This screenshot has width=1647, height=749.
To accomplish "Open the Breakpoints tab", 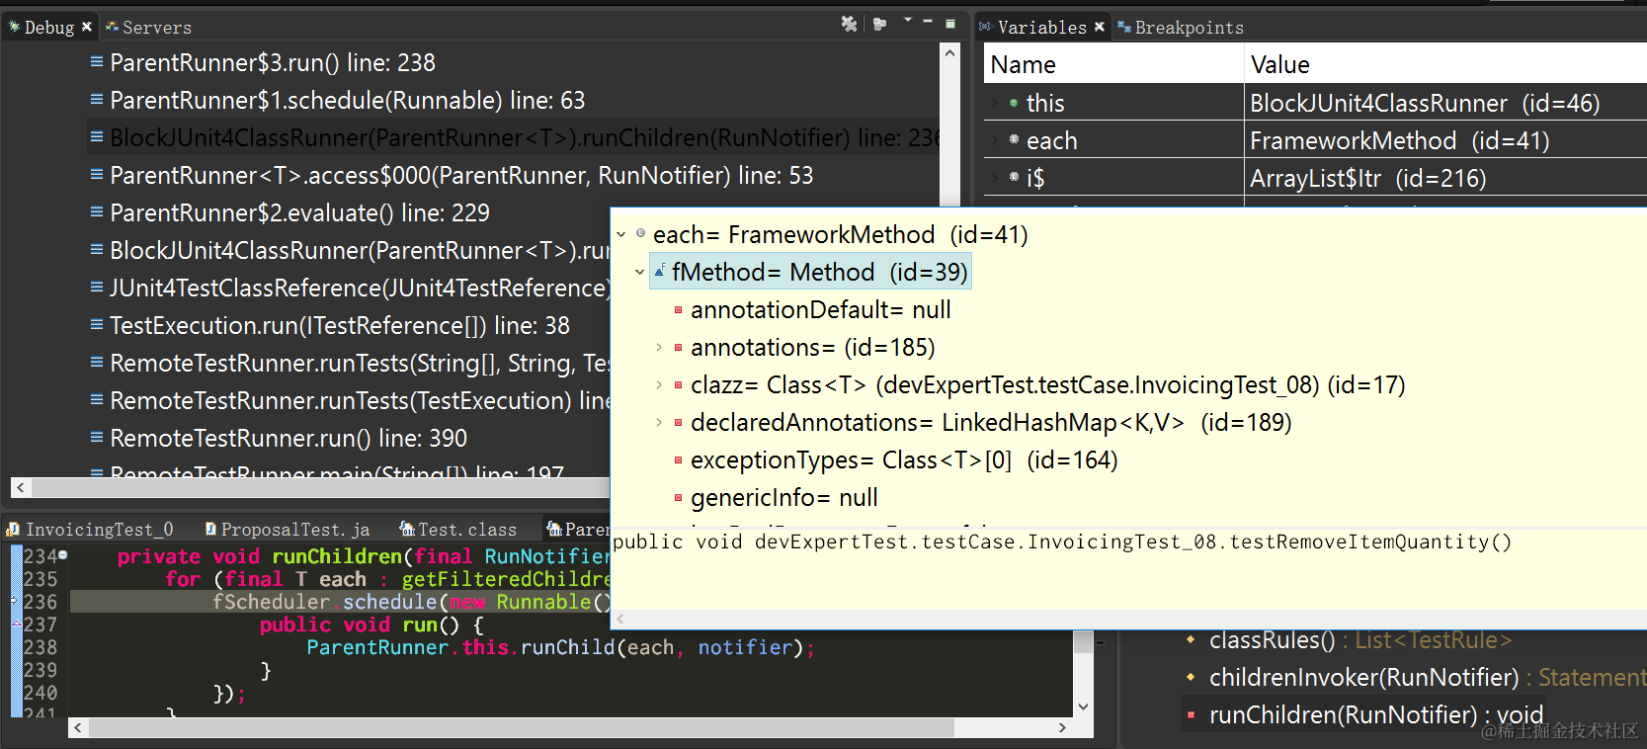I will click(1181, 28).
